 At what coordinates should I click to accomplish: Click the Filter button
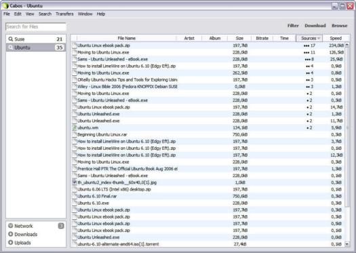(x=293, y=26)
